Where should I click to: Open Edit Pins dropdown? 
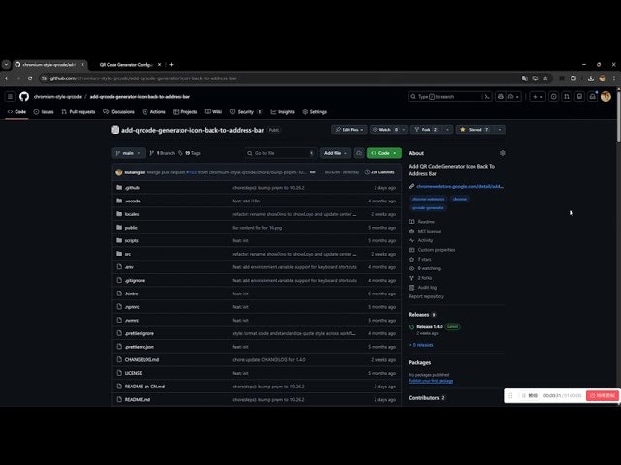point(349,130)
